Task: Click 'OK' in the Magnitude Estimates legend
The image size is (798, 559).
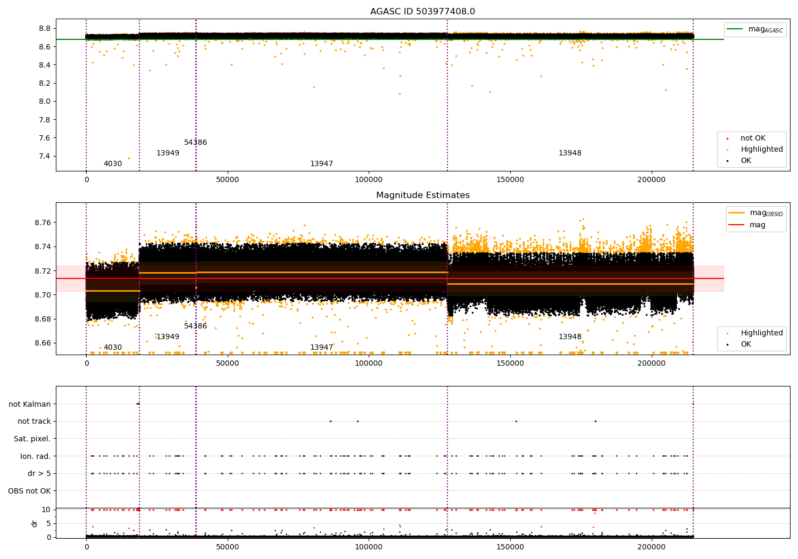Action: tap(746, 344)
